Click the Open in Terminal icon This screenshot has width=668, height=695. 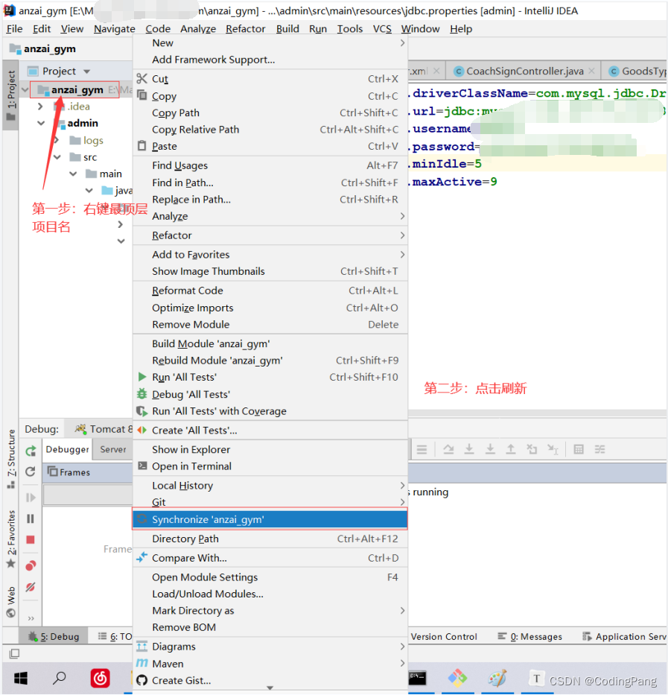point(142,466)
